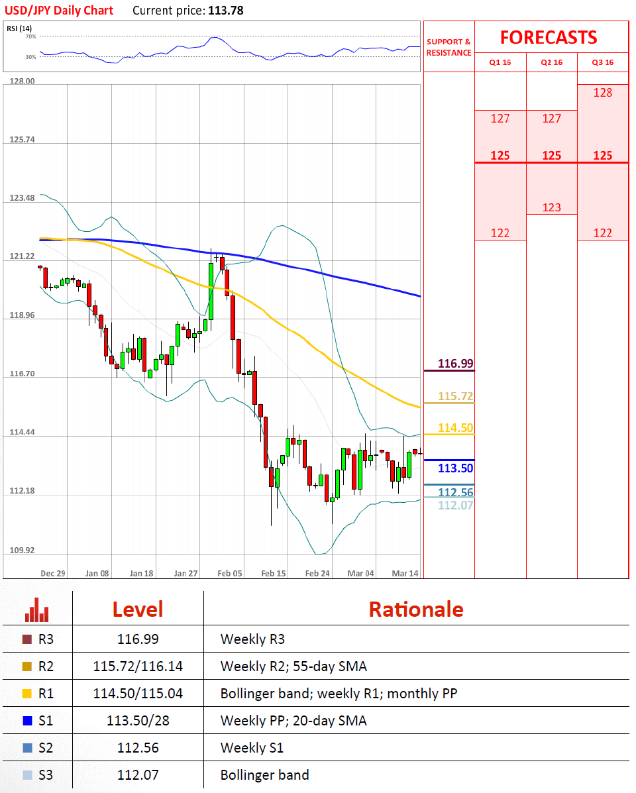
Task: Click the Weekly S1 rationale
Action: 252,748
